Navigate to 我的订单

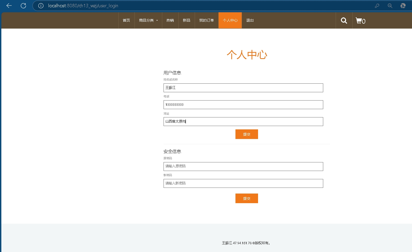tap(206, 20)
